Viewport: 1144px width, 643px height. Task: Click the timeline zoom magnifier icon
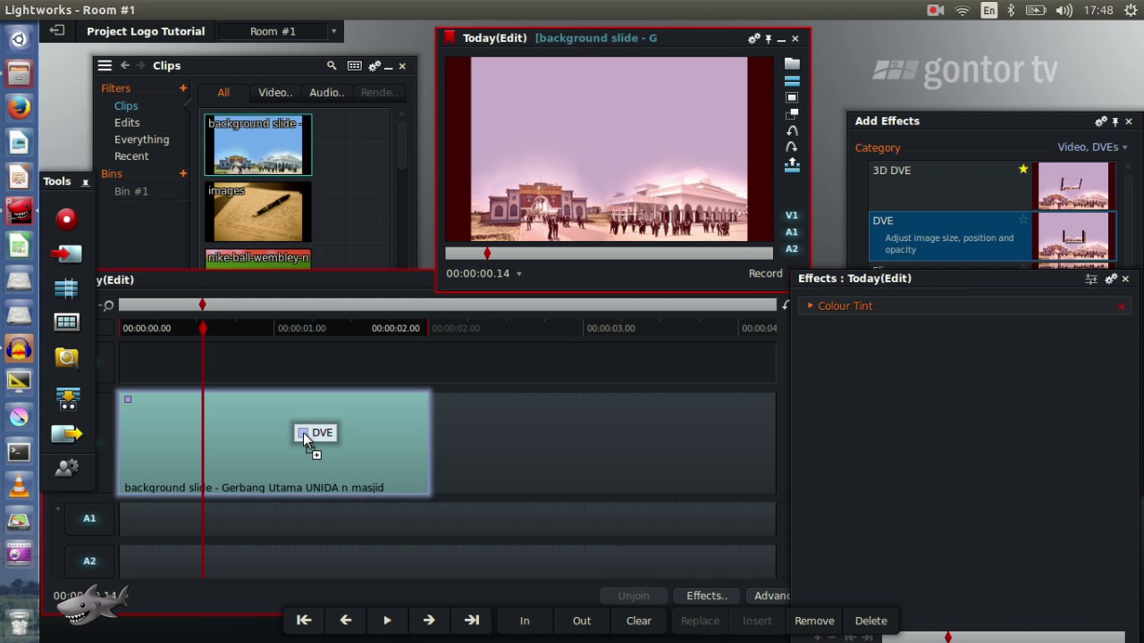(108, 305)
